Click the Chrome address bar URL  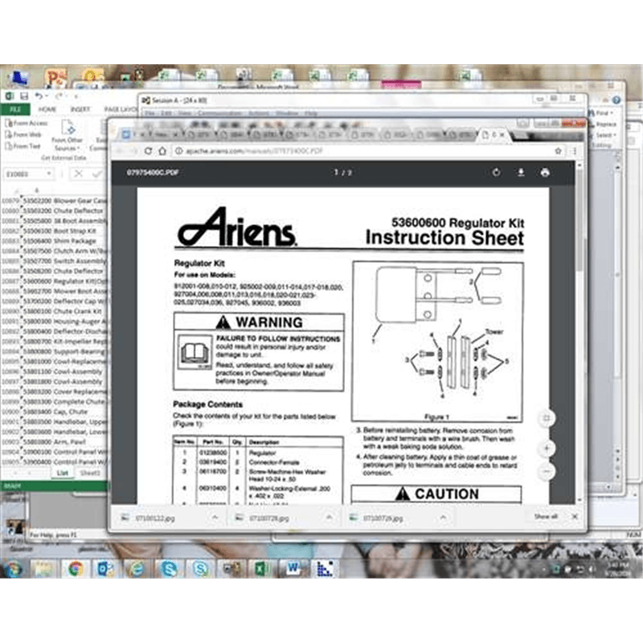[254, 151]
